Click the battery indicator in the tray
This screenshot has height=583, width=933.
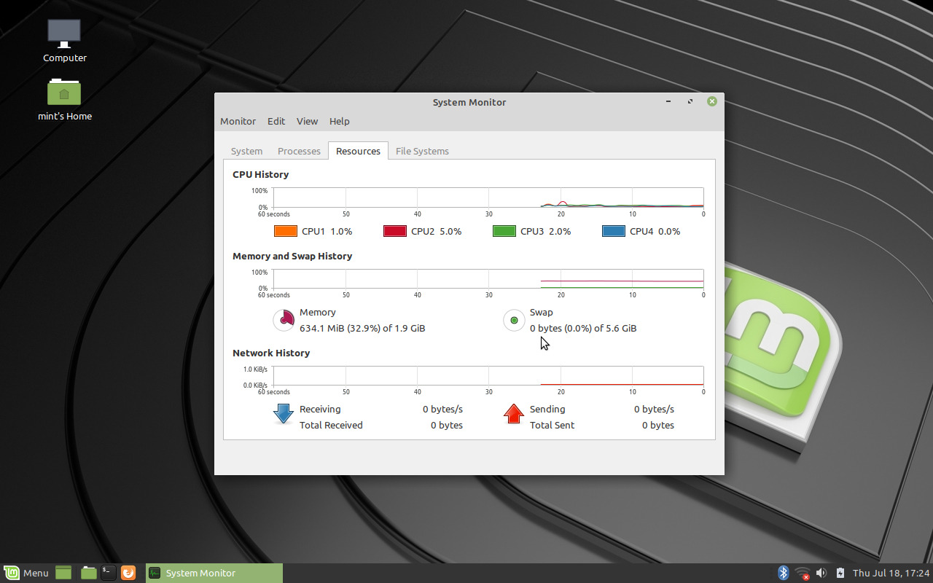(x=840, y=573)
